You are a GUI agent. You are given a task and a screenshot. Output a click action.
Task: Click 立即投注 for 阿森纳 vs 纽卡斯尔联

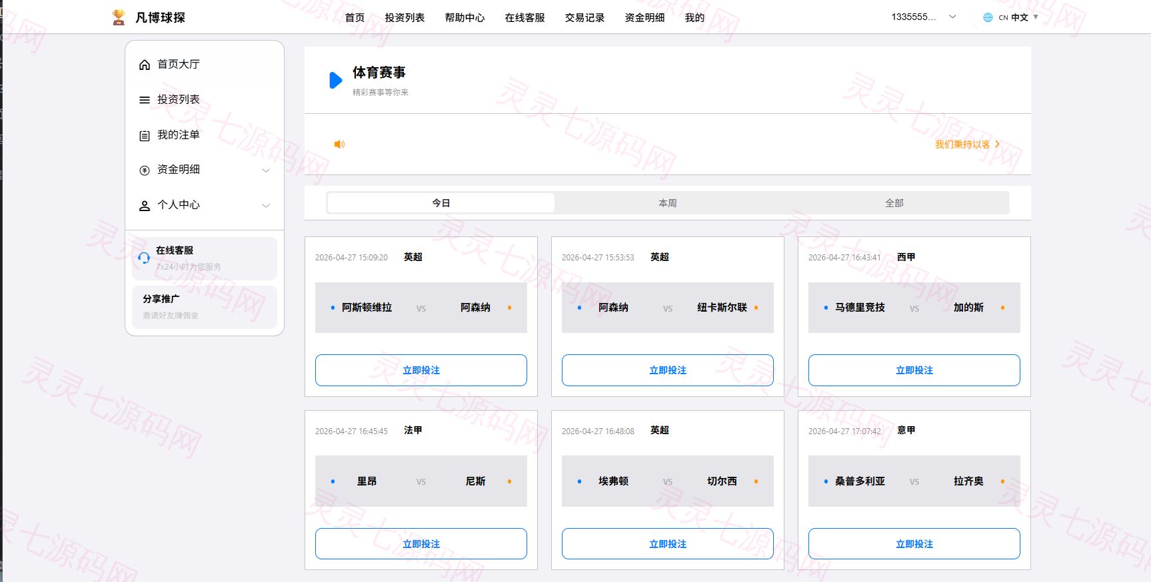(668, 370)
